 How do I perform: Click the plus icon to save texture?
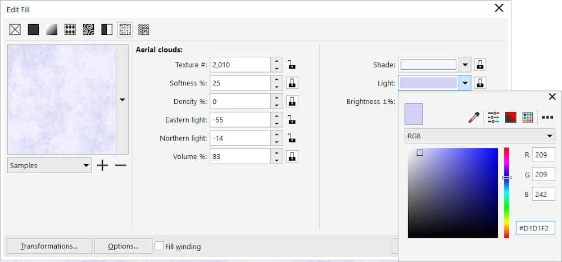[x=102, y=166]
